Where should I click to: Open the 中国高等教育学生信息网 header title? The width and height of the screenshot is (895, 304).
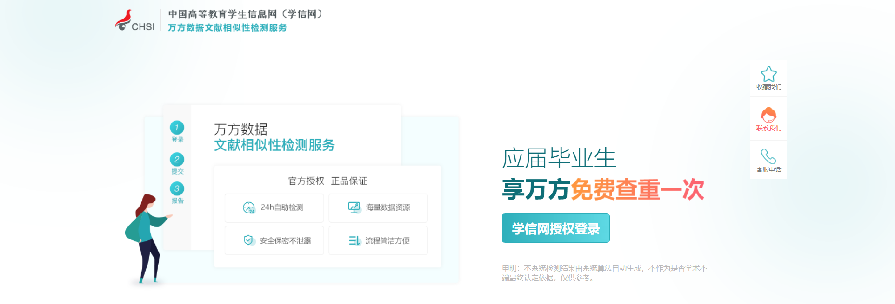coord(245,14)
